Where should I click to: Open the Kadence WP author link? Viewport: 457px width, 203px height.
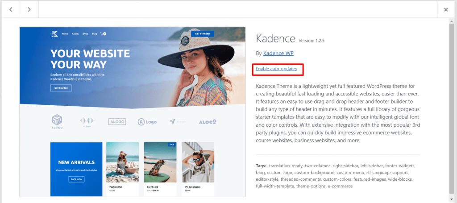pyautogui.click(x=278, y=53)
